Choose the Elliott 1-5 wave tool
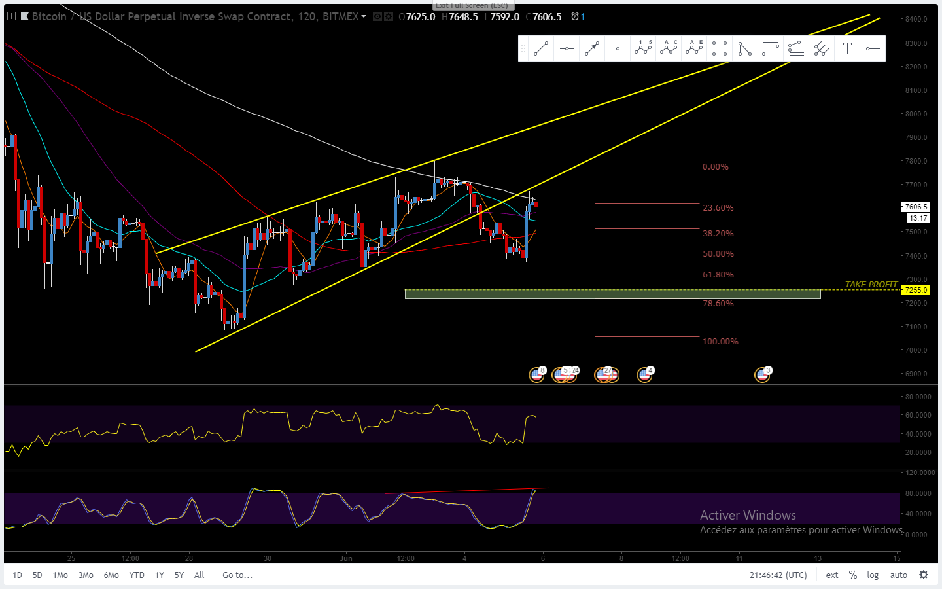 click(x=643, y=48)
